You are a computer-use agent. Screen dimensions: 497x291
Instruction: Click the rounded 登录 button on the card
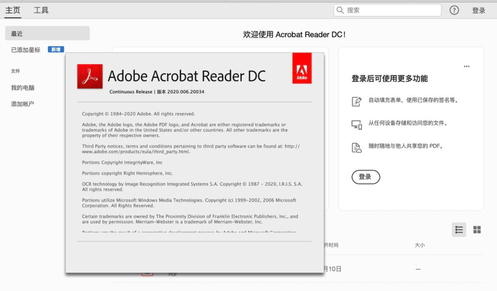click(365, 177)
